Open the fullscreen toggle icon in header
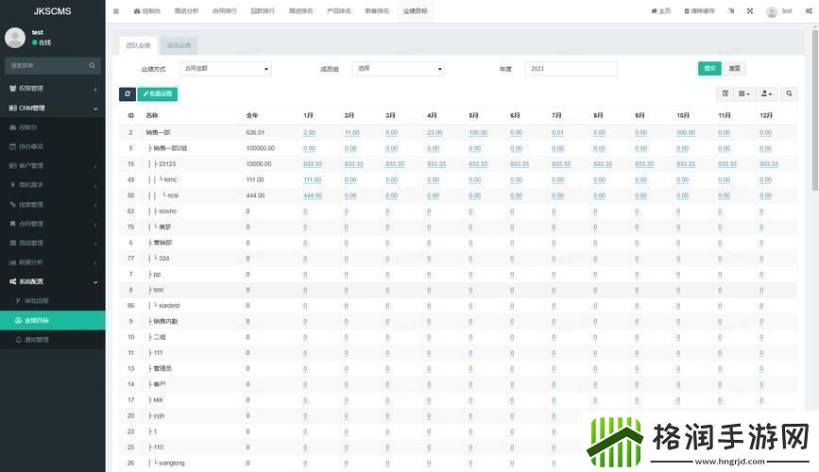The height and width of the screenshot is (472, 819). click(x=750, y=11)
